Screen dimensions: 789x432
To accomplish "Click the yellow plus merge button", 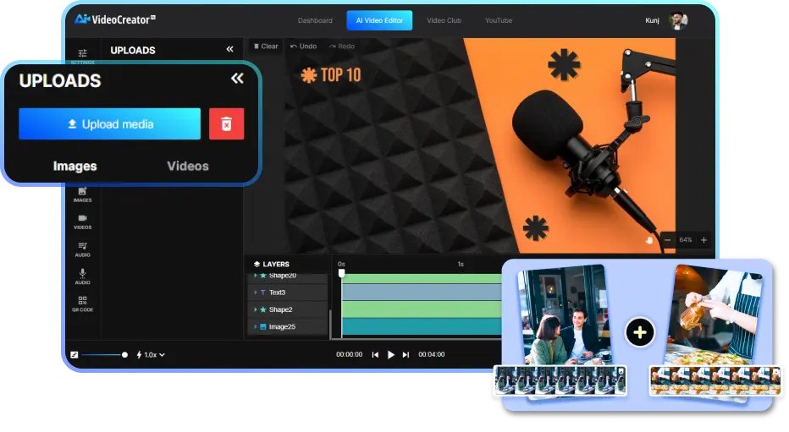I will tap(639, 332).
